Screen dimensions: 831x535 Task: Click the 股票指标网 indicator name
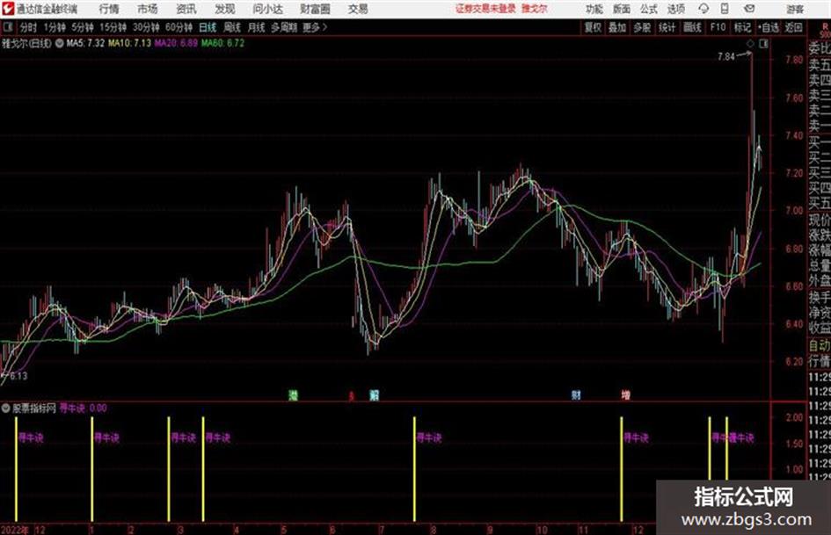pyautogui.click(x=34, y=408)
